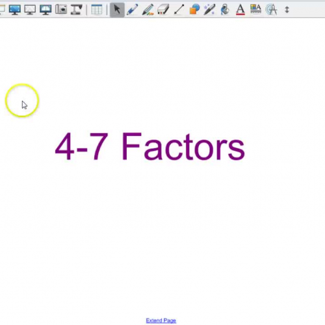Select the Creative Pen crayon tool
This screenshot has width=325, height=325.
point(148,10)
